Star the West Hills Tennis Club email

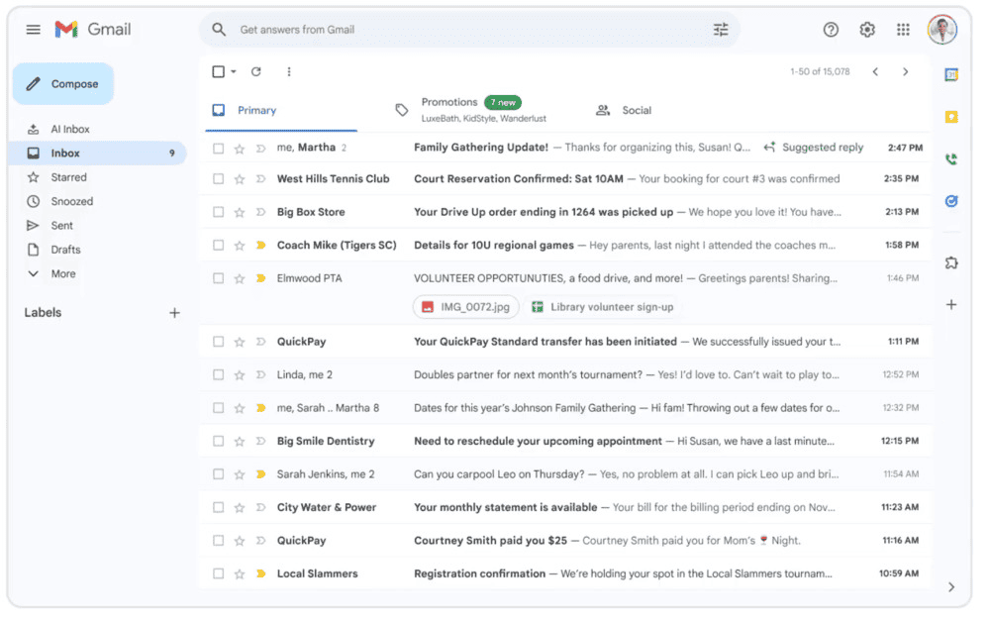240,179
